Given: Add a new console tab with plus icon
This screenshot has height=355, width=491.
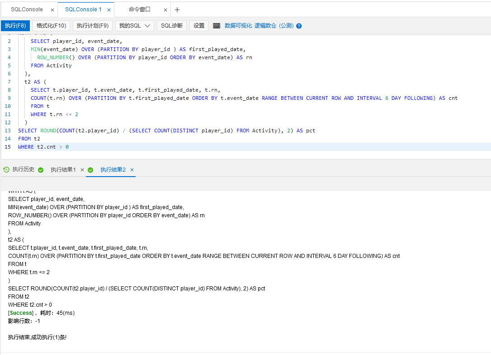Looking at the screenshot, I should tap(177, 9).
